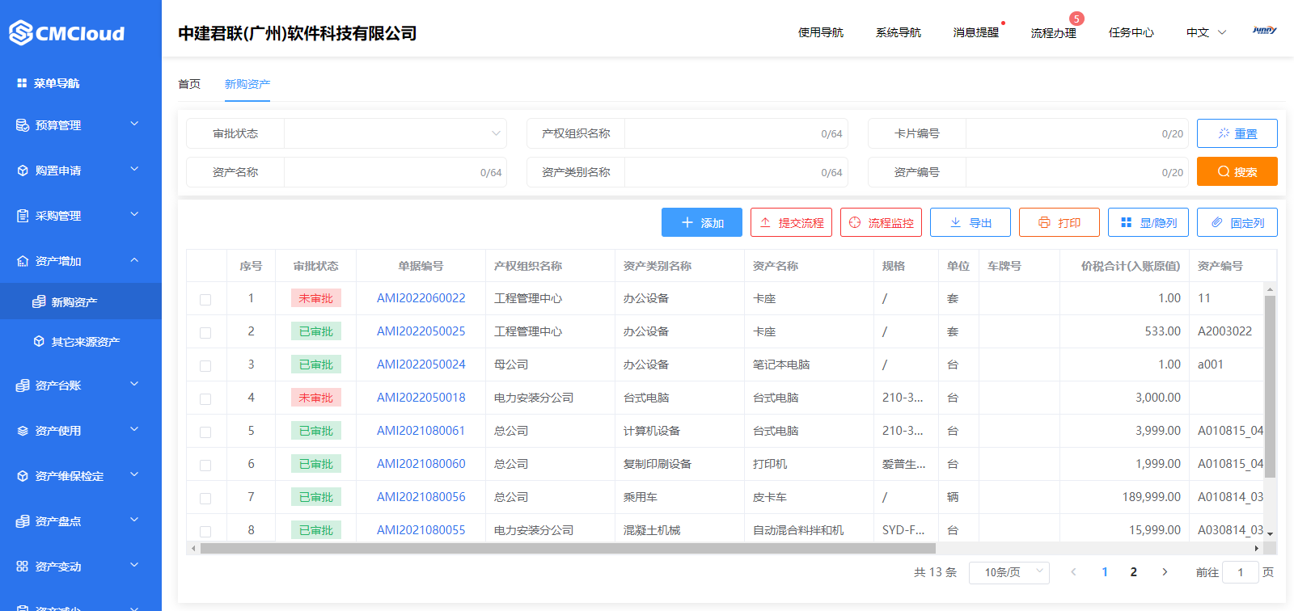The height and width of the screenshot is (611, 1294).
Task: Open the 10条/页 page size dropdown
Action: (x=1009, y=572)
